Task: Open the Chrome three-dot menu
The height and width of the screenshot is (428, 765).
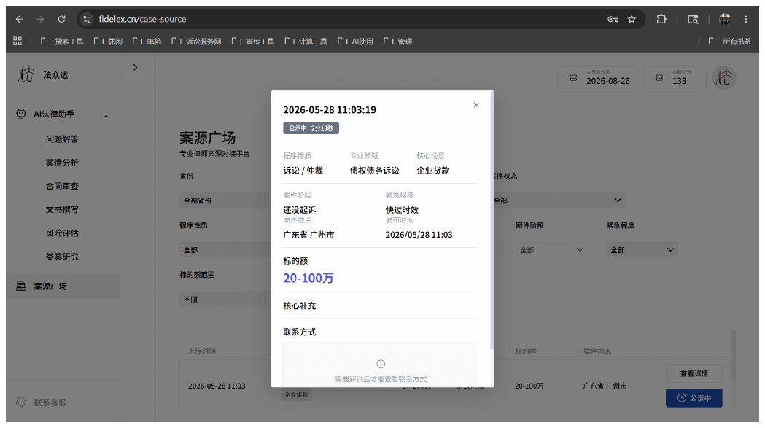Action: 746,19
